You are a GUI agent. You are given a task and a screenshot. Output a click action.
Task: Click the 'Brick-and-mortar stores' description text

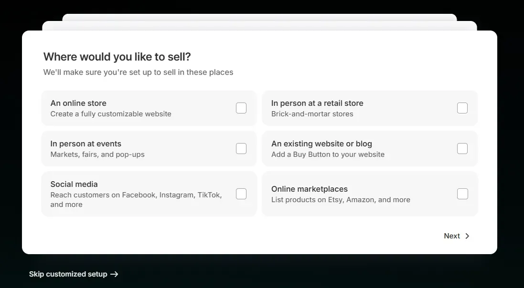click(312, 114)
